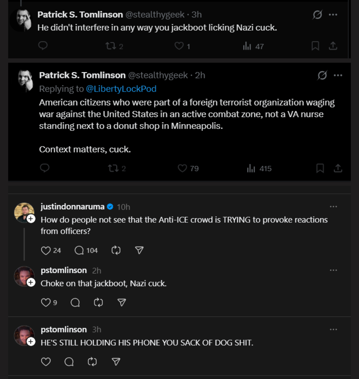Screen dimensions: 359x379
Task: Open Grok icon on 2h tweet
Action: [x=322, y=75]
